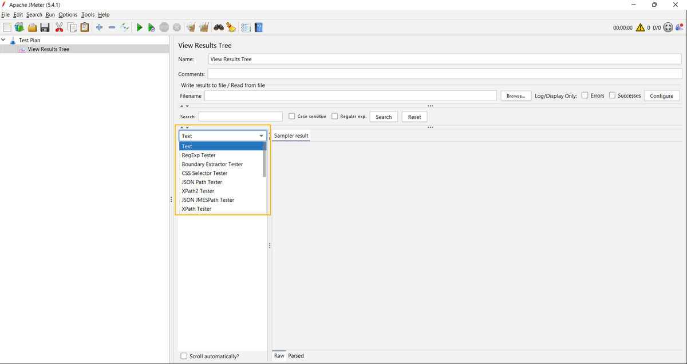This screenshot has height=364, width=687.
Task: Select View Results Tree in the tree
Action: (48, 49)
